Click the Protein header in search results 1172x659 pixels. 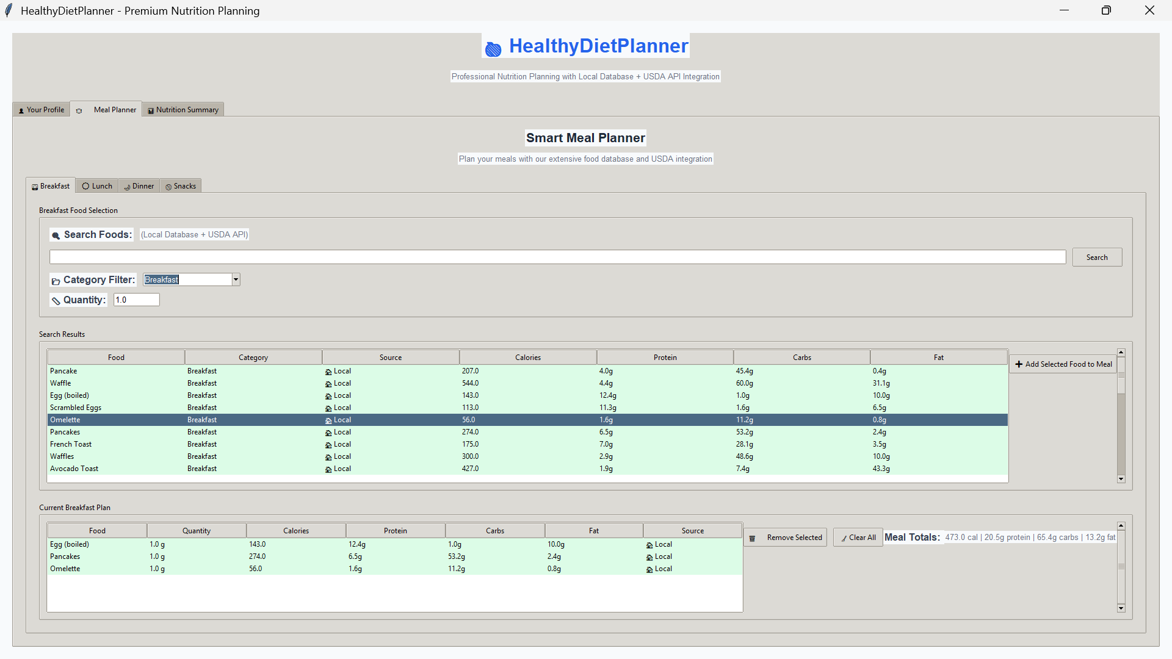pyautogui.click(x=665, y=358)
